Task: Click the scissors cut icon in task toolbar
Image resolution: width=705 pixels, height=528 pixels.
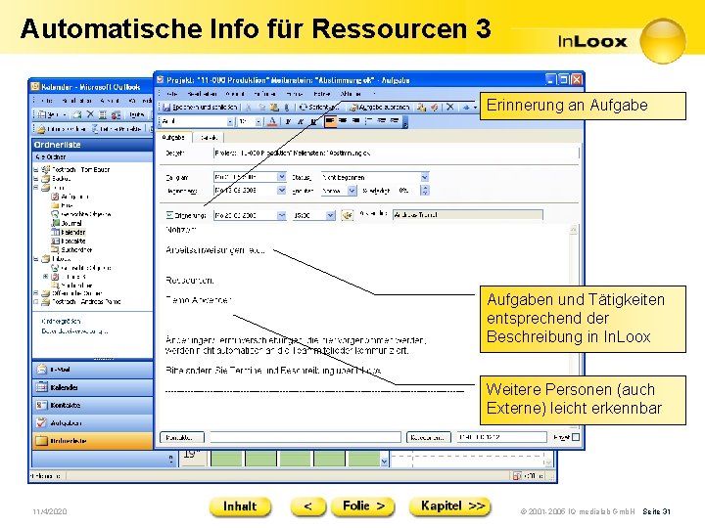Action: [248, 108]
